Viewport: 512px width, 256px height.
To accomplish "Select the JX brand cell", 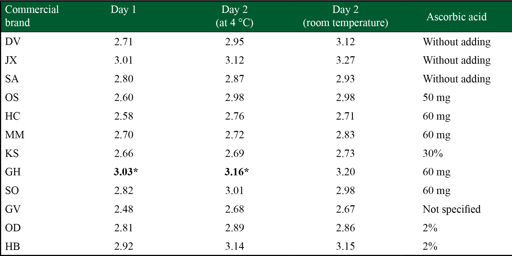I will 11,60.
